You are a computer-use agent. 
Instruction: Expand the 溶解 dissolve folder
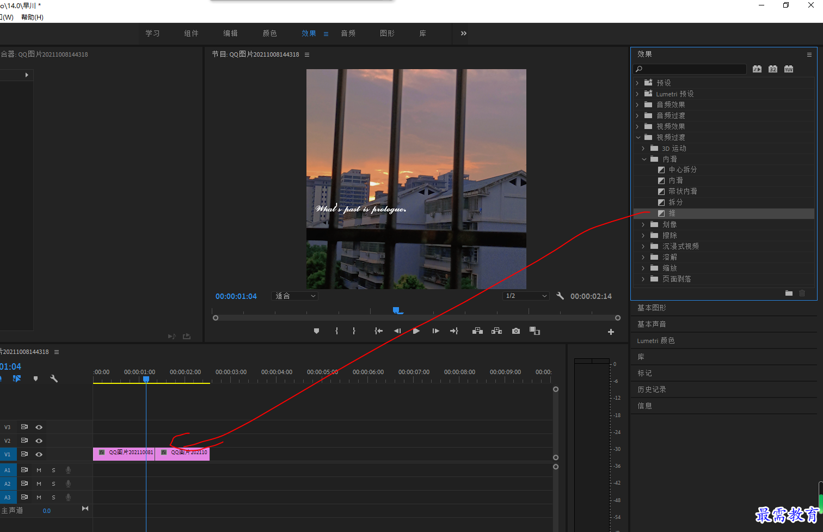tap(643, 257)
